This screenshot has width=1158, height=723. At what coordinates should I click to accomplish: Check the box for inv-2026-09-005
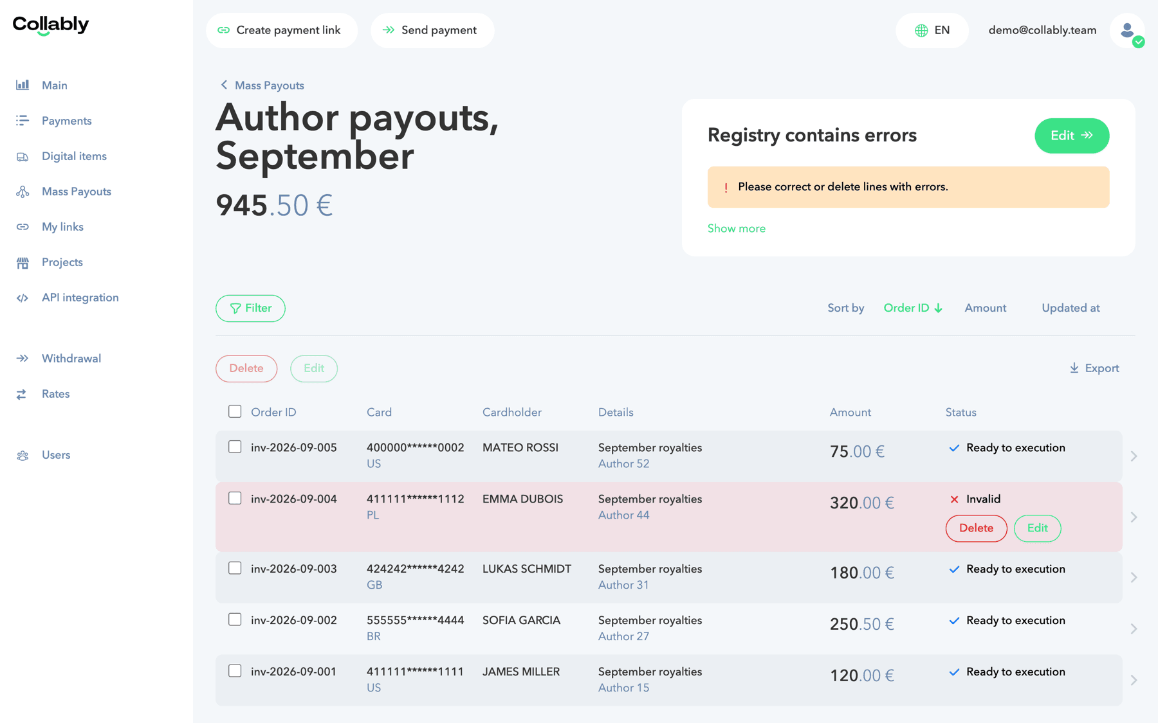coord(235,447)
